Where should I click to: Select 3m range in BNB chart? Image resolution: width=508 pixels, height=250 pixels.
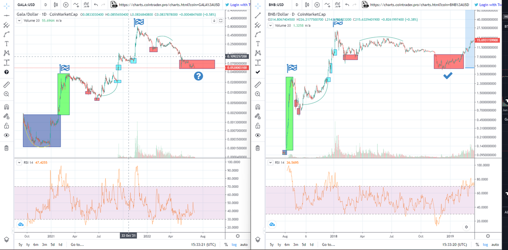coord(296,245)
